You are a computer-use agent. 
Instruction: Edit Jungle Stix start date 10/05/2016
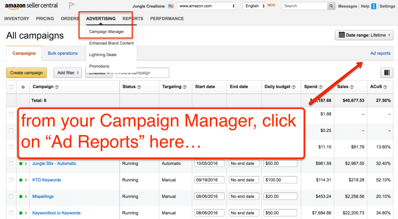click(x=209, y=163)
